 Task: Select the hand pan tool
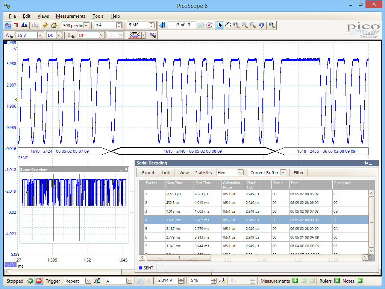pos(228,25)
